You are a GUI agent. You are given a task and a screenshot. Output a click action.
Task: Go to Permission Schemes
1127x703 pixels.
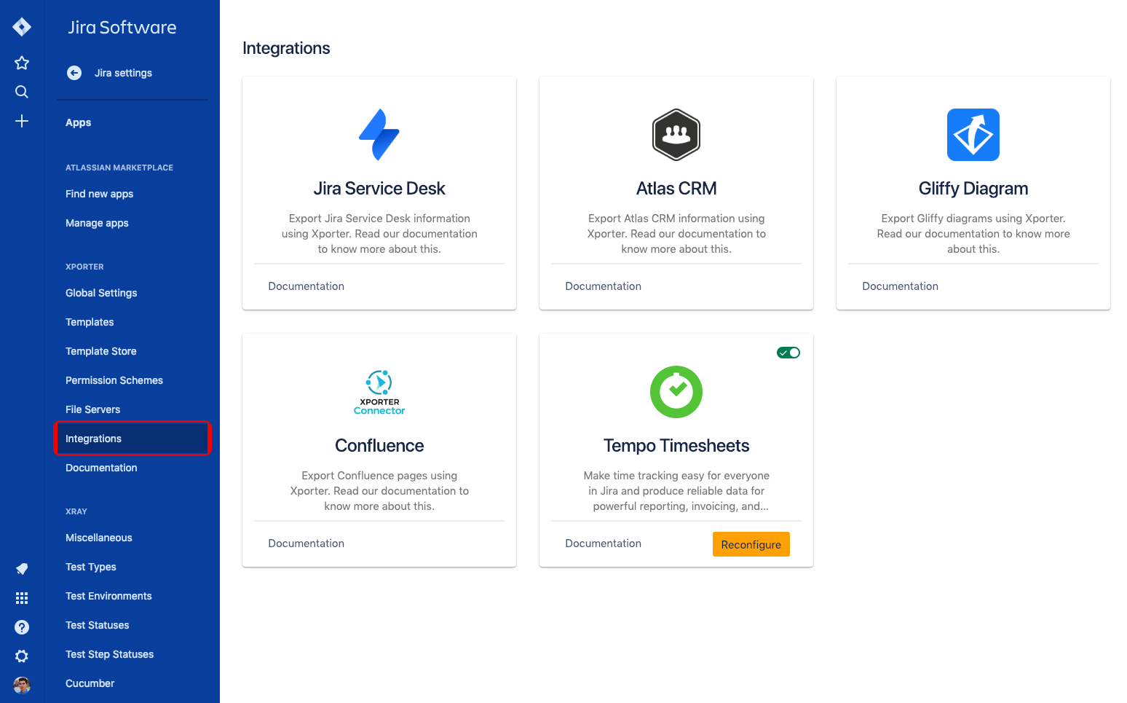coord(114,380)
